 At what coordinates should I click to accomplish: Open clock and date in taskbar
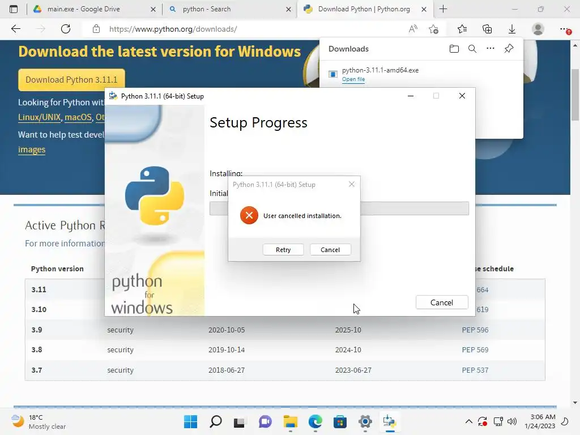tap(540, 421)
